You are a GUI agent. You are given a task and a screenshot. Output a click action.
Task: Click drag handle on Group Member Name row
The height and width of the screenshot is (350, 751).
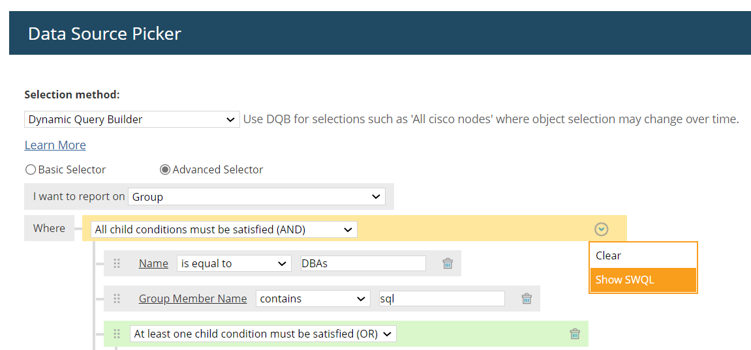click(x=117, y=299)
